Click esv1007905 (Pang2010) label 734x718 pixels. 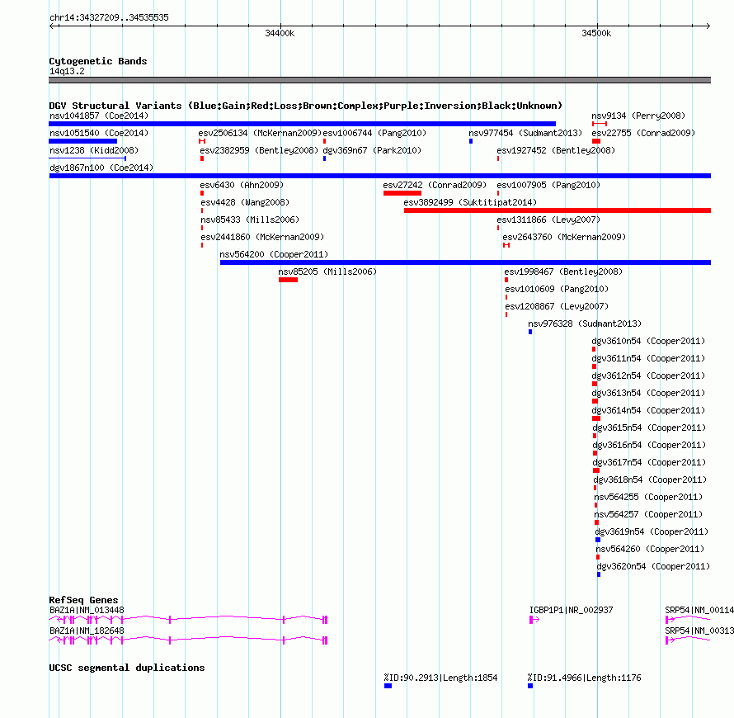[548, 185]
